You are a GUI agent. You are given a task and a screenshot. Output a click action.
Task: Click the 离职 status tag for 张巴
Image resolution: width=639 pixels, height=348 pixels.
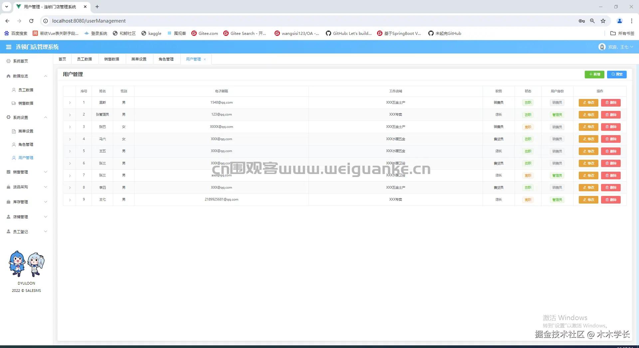point(528,127)
